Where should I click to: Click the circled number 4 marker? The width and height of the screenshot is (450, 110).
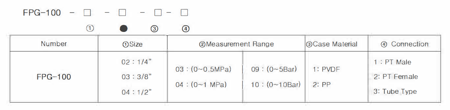point(186,29)
